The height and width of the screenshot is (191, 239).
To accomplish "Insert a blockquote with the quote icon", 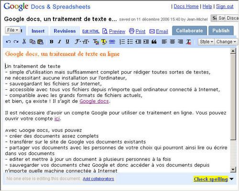I will tap(154, 42).
